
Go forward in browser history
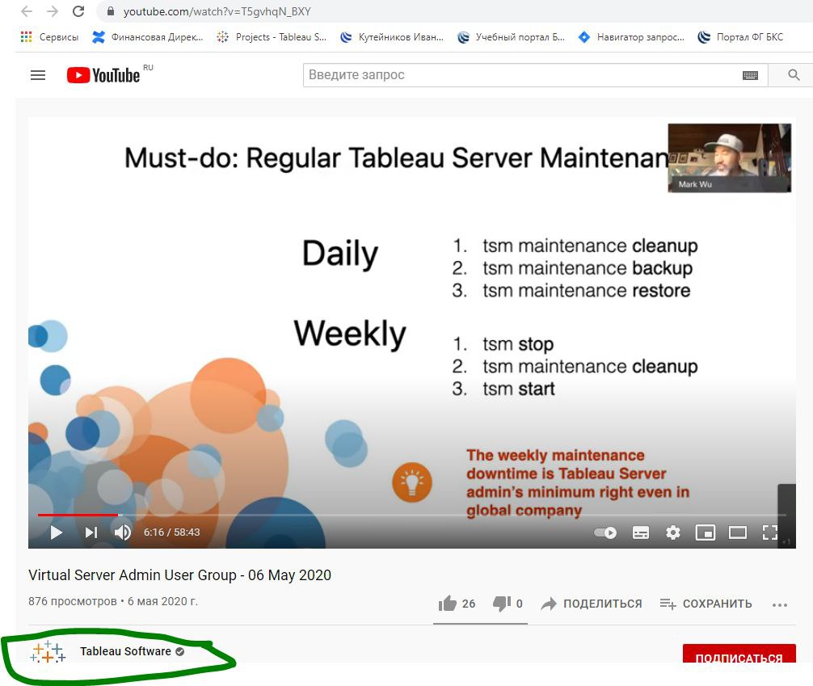tap(53, 11)
